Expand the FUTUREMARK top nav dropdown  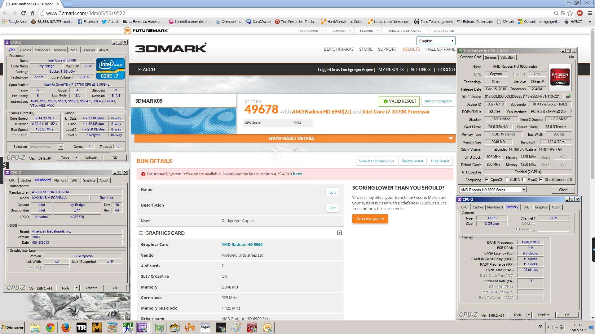tap(323, 31)
